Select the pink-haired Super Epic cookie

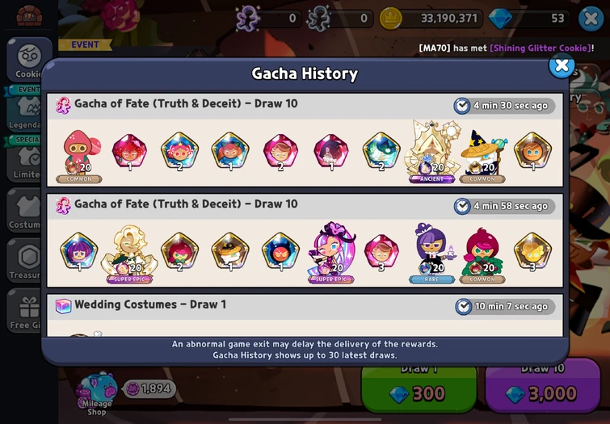click(x=331, y=253)
